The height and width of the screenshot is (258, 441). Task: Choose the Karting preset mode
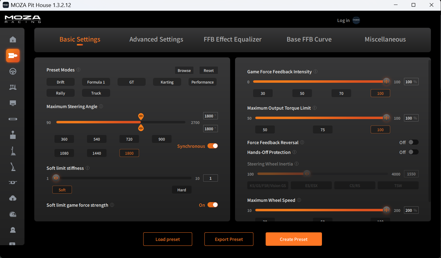pyautogui.click(x=167, y=82)
